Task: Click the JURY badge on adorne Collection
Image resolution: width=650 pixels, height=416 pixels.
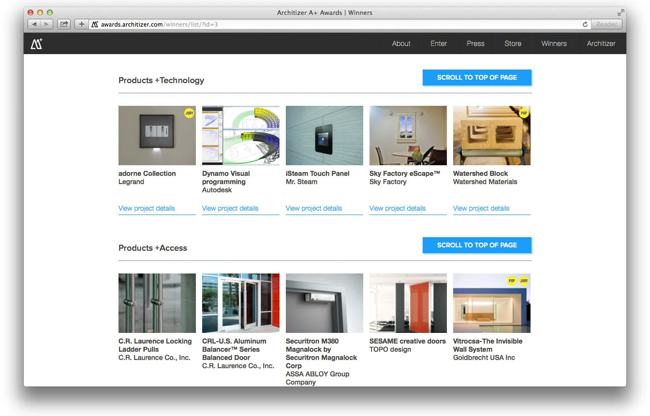Action: (x=189, y=113)
